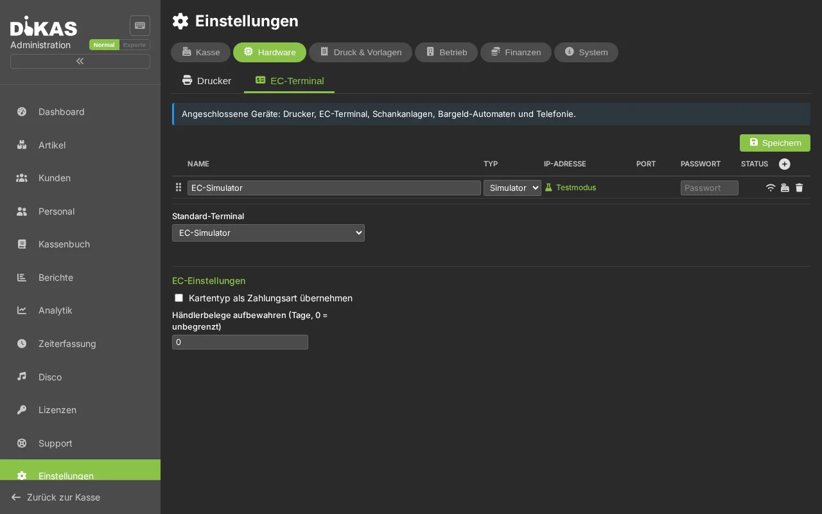Open Lizenzen in the sidebar
This screenshot has width=822, height=514.
tap(80, 410)
